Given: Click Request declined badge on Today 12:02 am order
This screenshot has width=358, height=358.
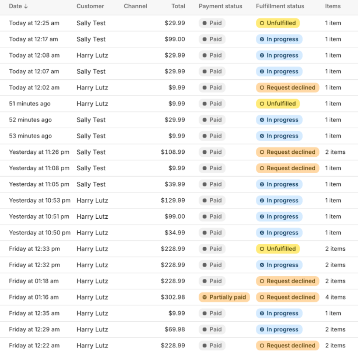Looking at the screenshot, I should click(288, 88).
